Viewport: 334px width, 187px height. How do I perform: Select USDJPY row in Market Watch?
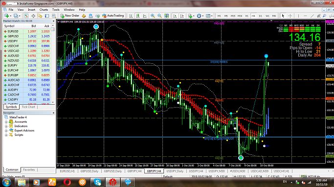tap(27, 41)
